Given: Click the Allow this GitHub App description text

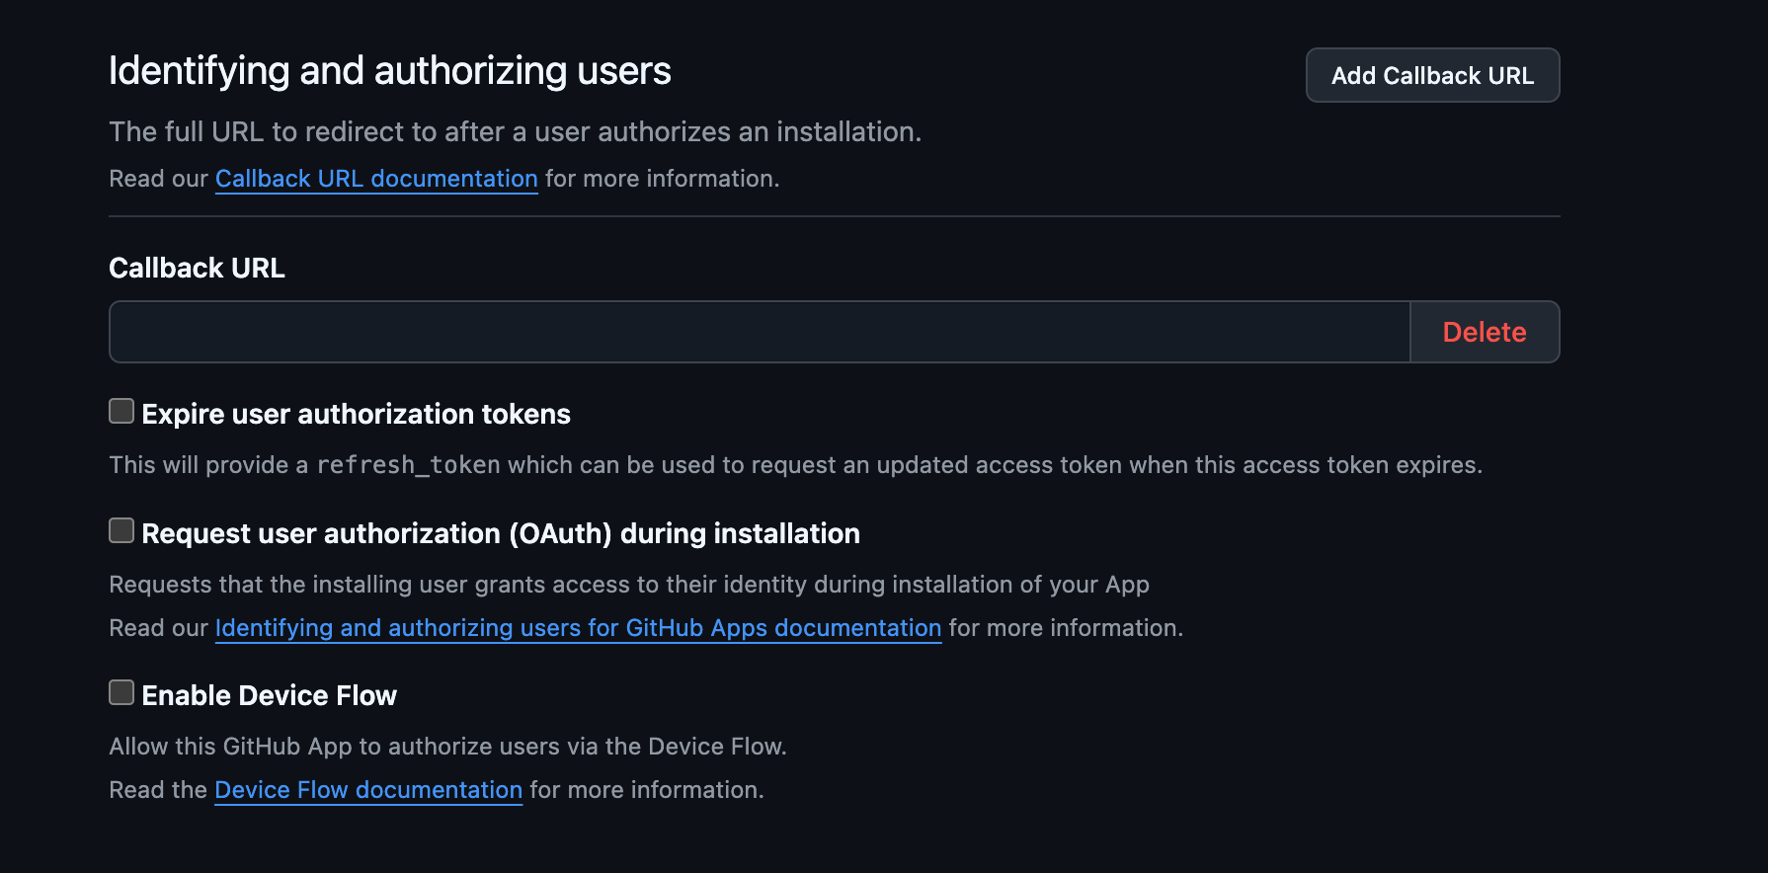Looking at the screenshot, I should (447, 747).
